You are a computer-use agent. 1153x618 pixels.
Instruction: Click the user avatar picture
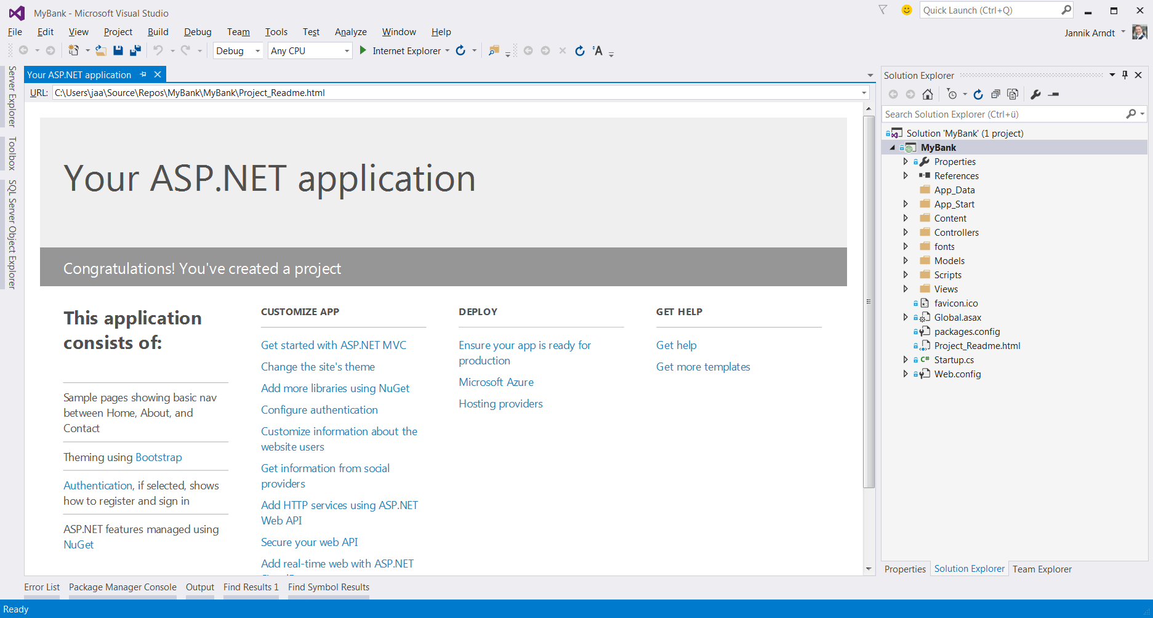(x=1139, y=32)
